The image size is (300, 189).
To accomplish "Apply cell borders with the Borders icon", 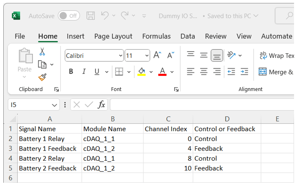I will [119, 72].
